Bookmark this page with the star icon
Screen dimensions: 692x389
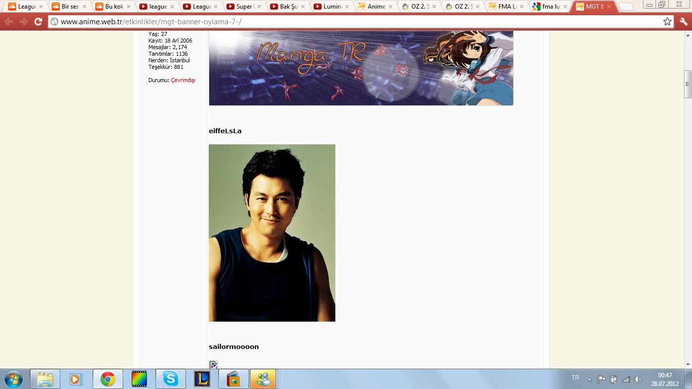[667, 22]
